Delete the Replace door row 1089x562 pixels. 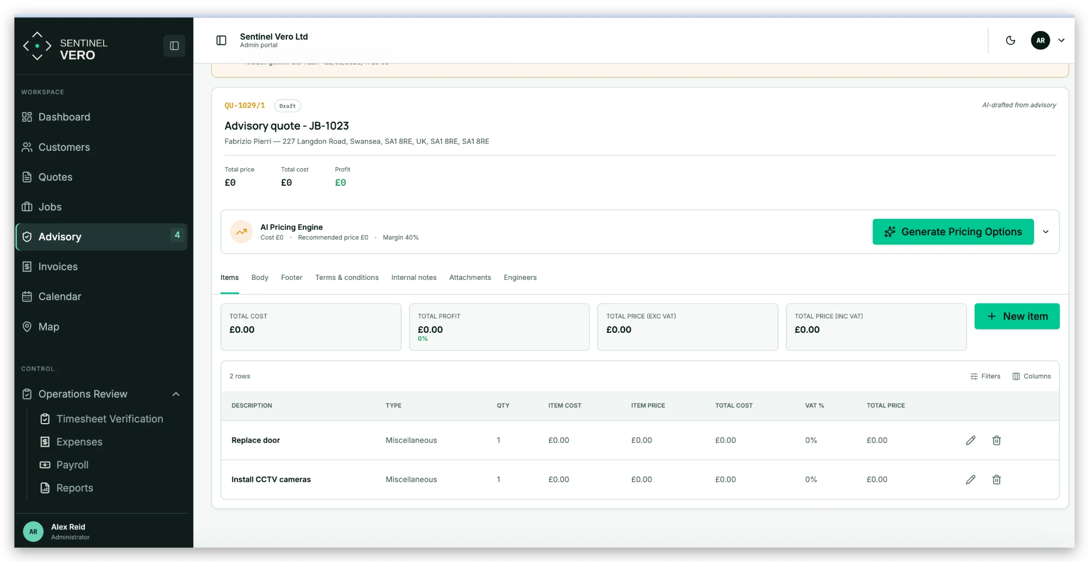996,441
